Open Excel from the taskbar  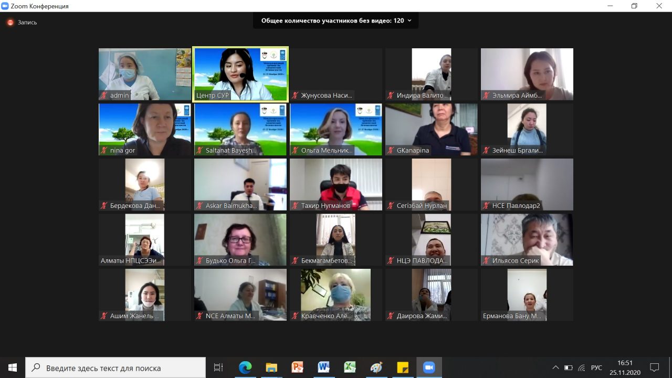pos(350,367)
